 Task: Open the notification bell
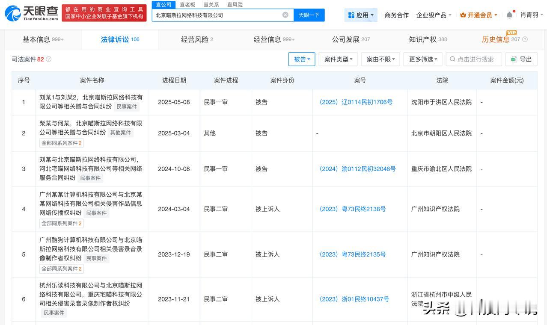[509, 15]
